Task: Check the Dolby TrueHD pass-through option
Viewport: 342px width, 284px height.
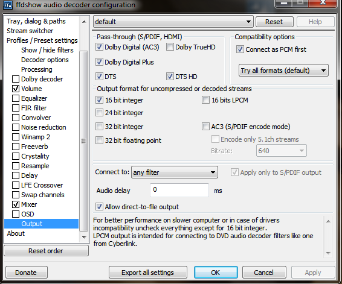Action: [170, 47]
